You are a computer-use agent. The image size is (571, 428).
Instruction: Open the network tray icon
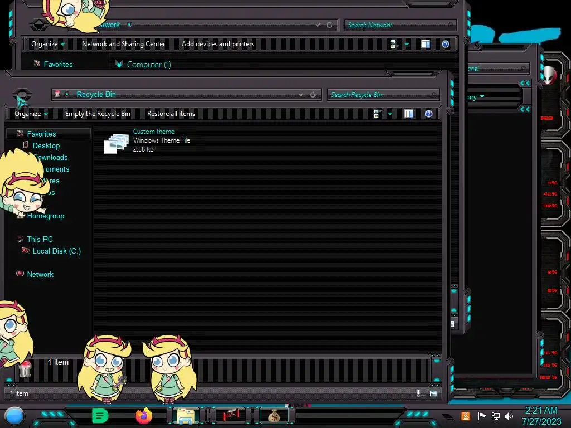tap(496, 416)
